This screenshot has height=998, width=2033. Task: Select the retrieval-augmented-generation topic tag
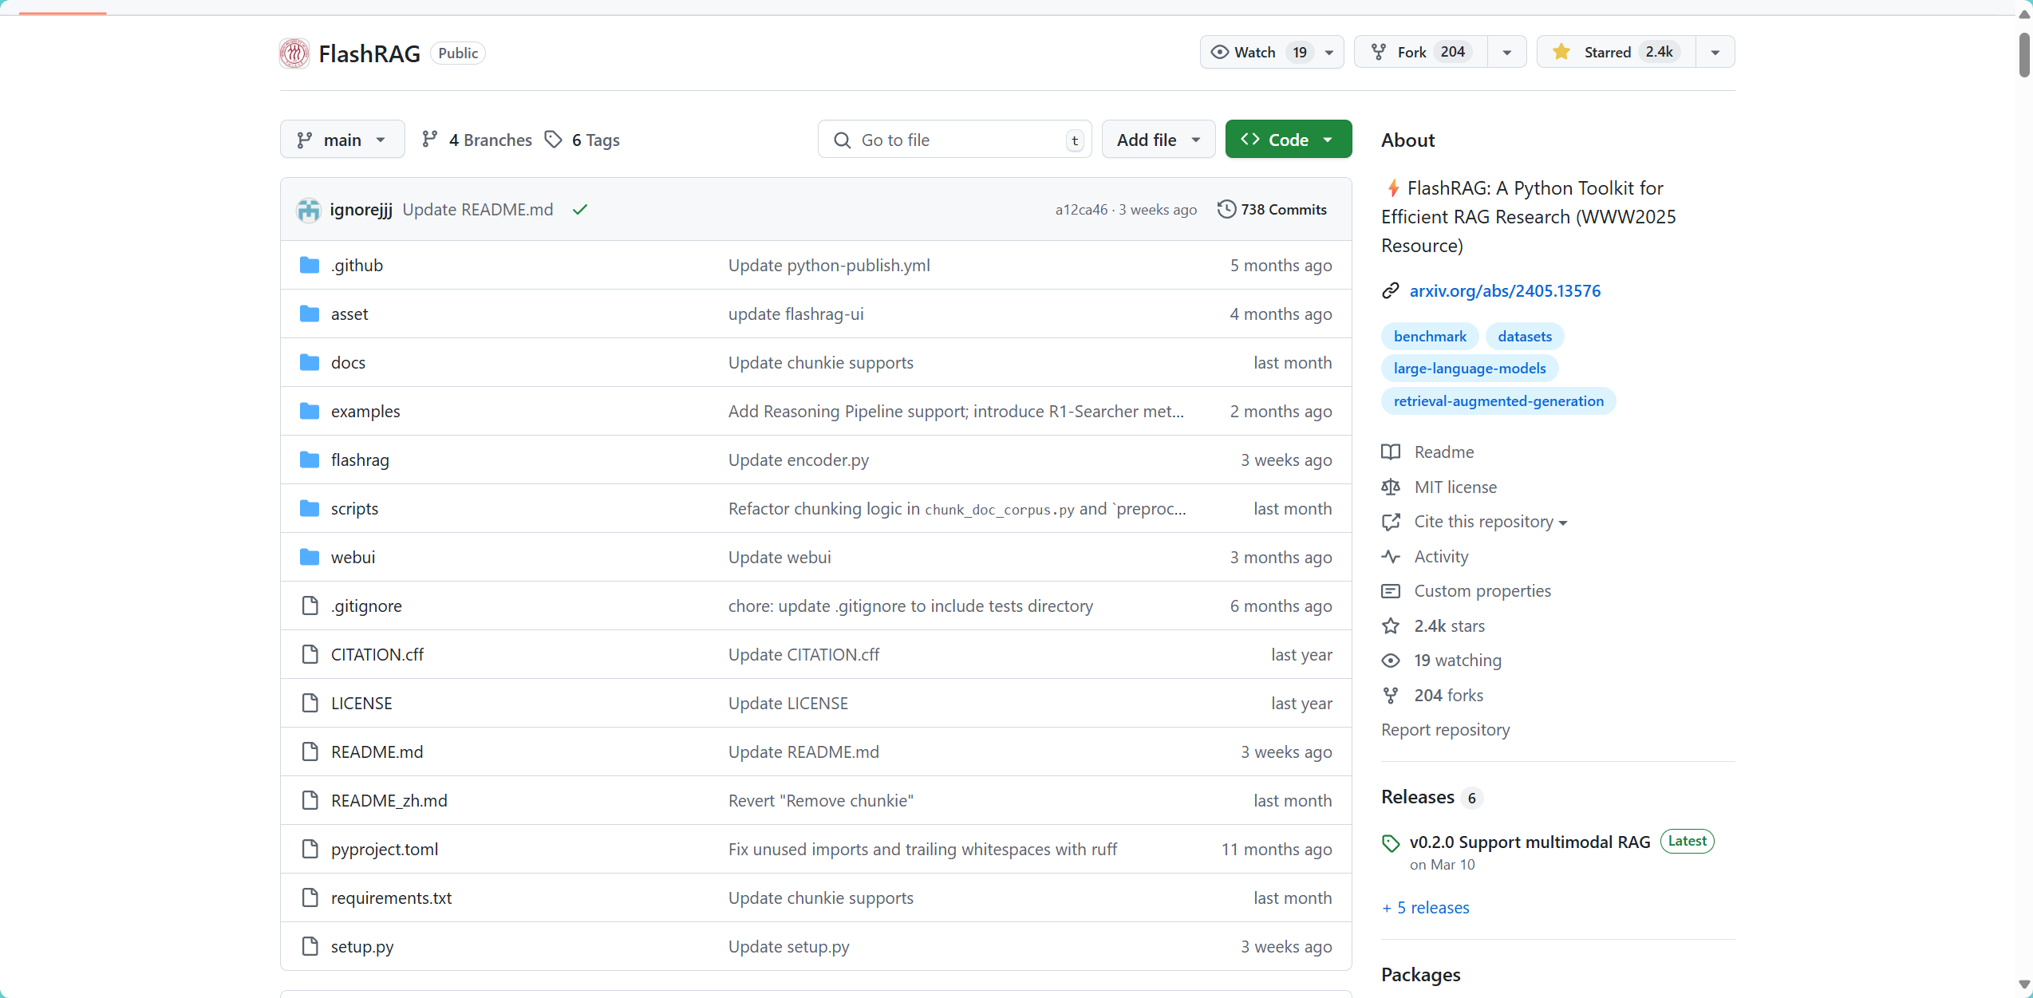click(x=1498, y=401)
